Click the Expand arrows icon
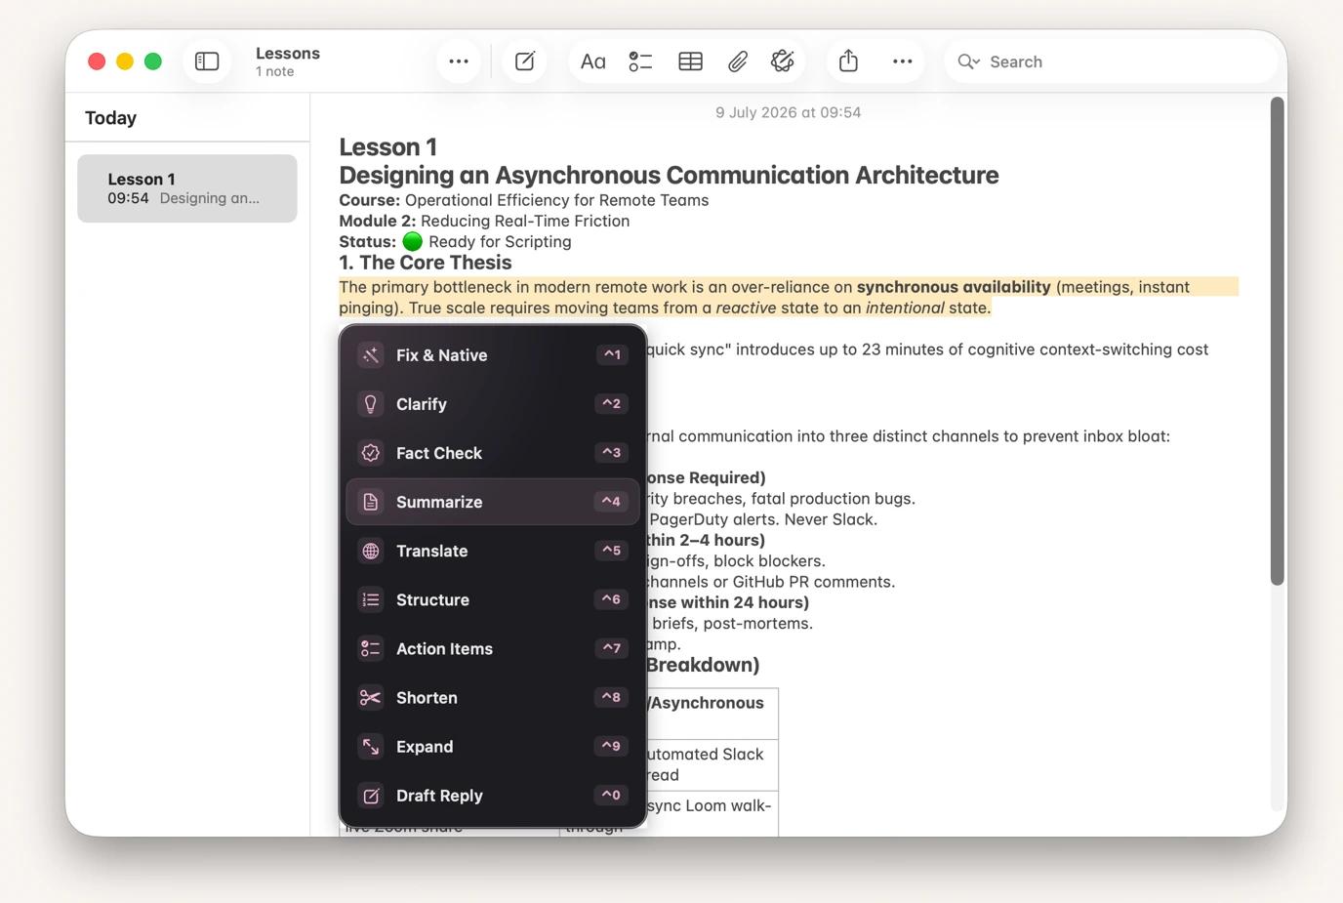1343x903 pixels. pyautogui.click(x=371, y=746)
